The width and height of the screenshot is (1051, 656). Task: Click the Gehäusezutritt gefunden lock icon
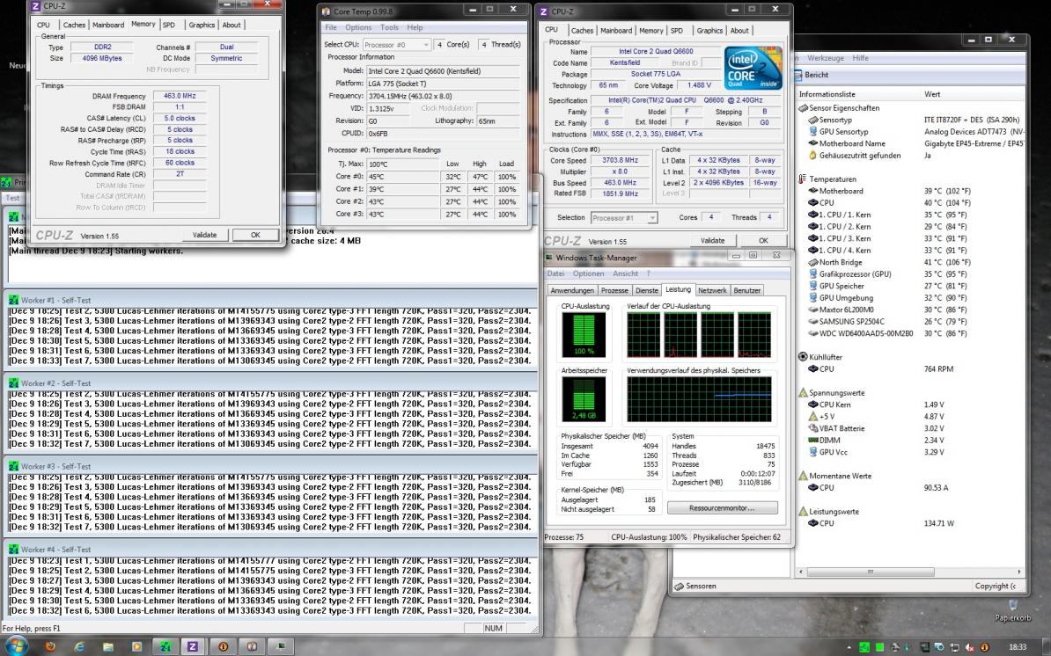tap(813, 156)
